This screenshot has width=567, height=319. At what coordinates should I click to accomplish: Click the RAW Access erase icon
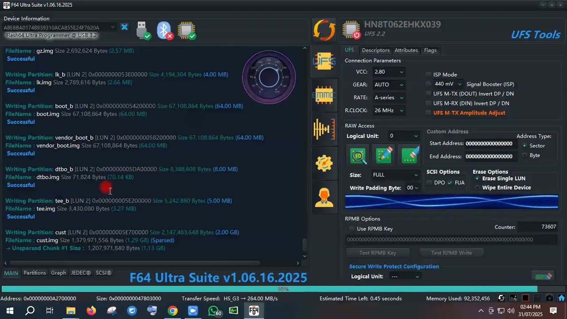(x=410, y=156)
